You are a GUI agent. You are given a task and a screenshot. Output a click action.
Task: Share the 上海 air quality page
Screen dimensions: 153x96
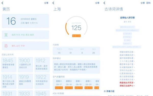point(97,3)
